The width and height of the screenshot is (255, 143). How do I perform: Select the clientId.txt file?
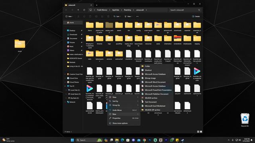click(x=129, y=55)
